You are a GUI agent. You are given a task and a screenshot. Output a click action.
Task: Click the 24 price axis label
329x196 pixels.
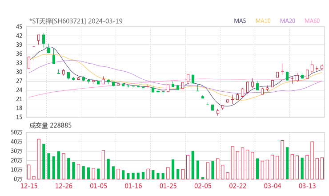tap(19, 90)
